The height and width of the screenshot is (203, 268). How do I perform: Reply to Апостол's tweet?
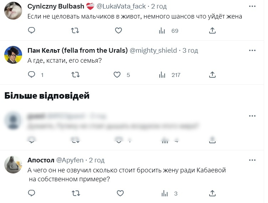click(x=31, y=193)
